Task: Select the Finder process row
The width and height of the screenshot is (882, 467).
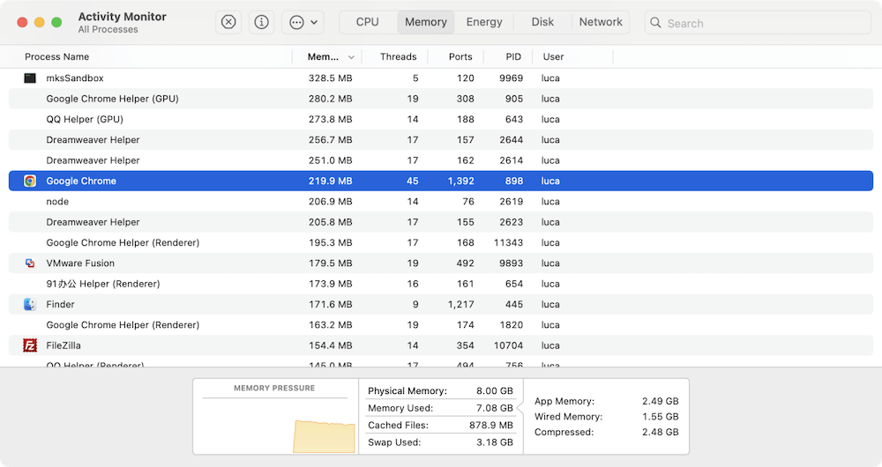Action: (441, 304)
